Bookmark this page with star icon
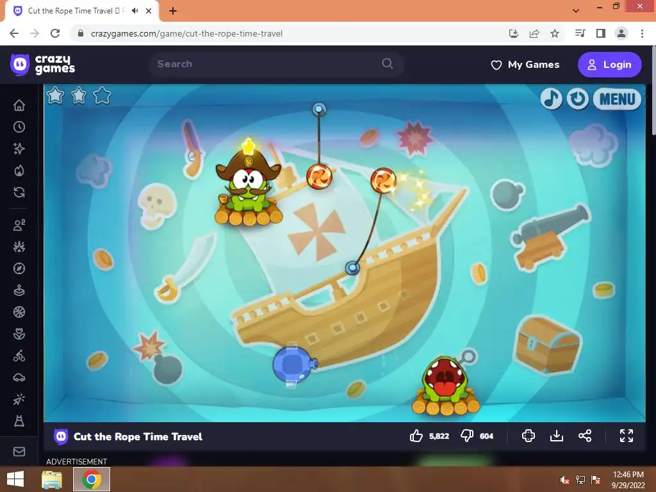656x492 pixels. tap(554, 33)
